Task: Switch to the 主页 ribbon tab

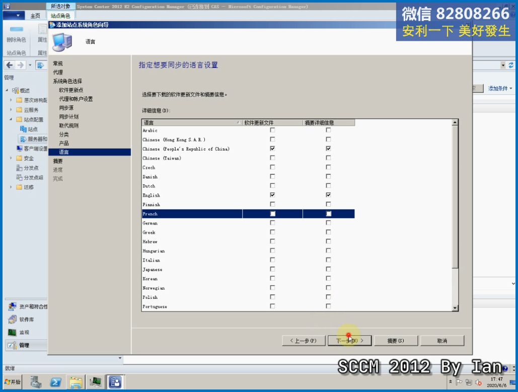Action: click(x=35, y=16)
